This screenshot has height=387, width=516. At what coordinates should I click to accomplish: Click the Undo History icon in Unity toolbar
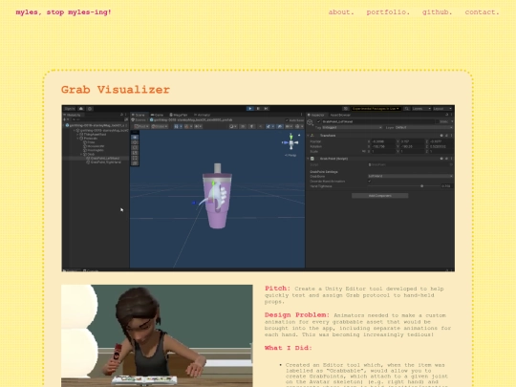345,108
